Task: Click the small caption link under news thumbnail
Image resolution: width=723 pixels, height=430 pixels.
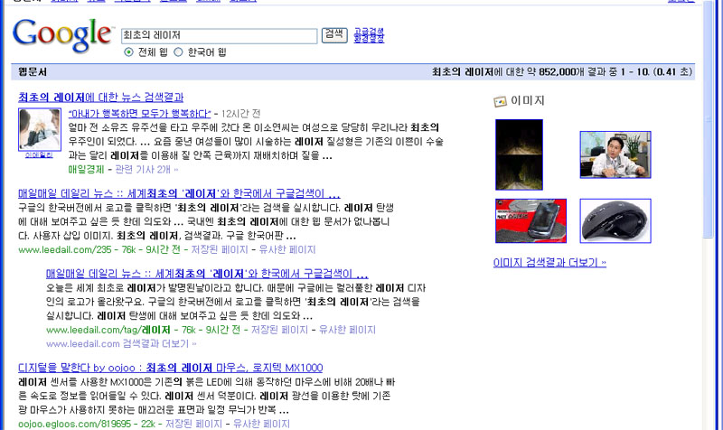Action: coord(39,154)
